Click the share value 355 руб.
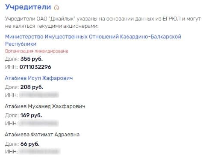Viewport: 212px width, 159px height. (32, 59)
